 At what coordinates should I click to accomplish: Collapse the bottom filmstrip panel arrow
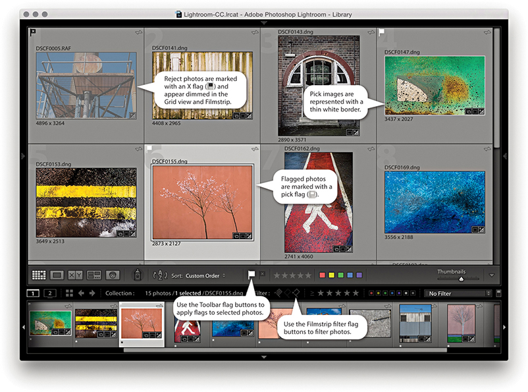pyautogui.click(x=263, y=356)
